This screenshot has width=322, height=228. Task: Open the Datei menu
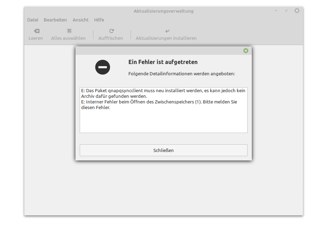coord(32,20)
